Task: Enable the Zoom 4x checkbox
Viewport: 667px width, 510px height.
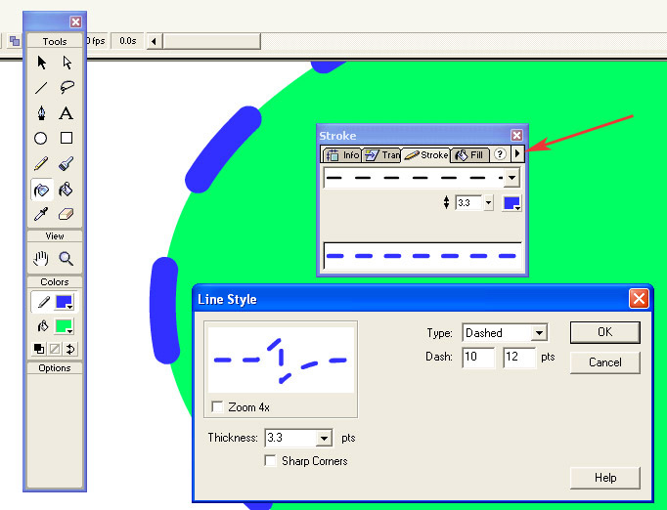Action: [x=217, y=406]
